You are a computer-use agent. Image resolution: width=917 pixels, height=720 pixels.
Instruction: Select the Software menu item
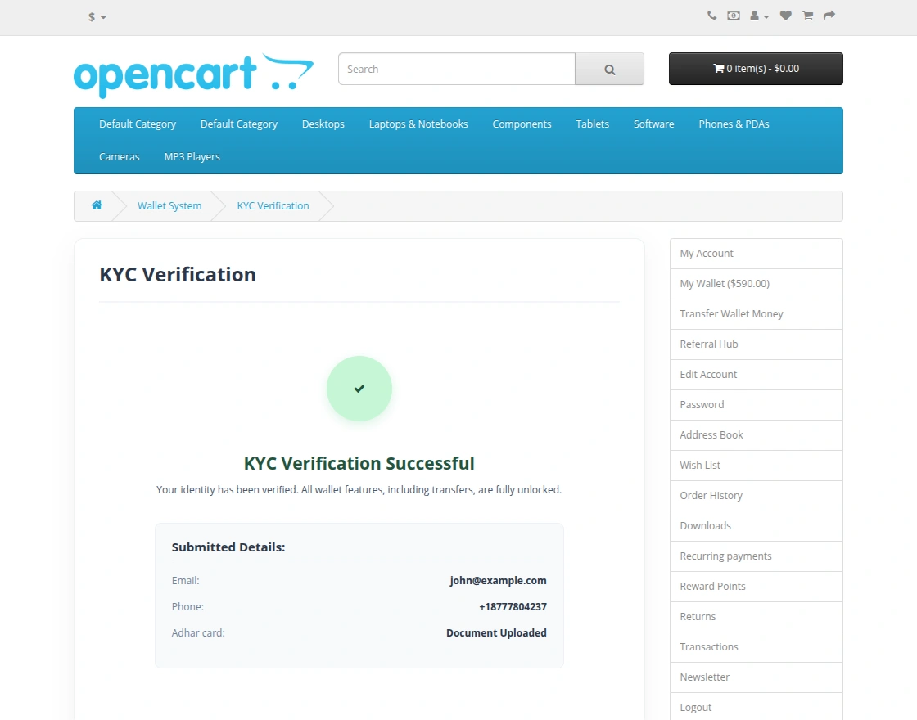pyautogui.click(x=653, y=124)
